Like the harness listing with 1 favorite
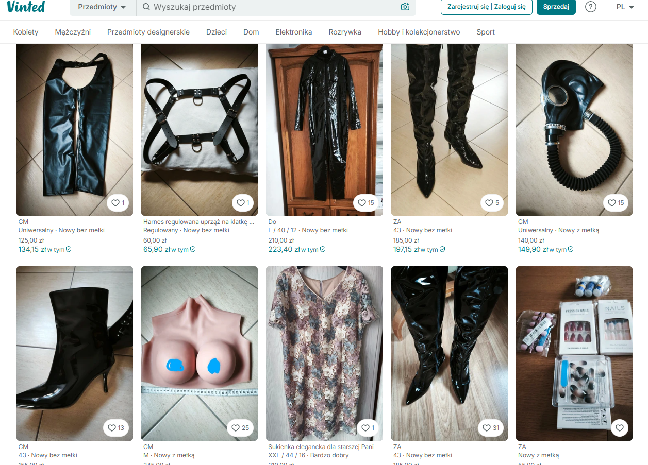Viewport: 648px width, 465px height. click(x=243, y=203)
